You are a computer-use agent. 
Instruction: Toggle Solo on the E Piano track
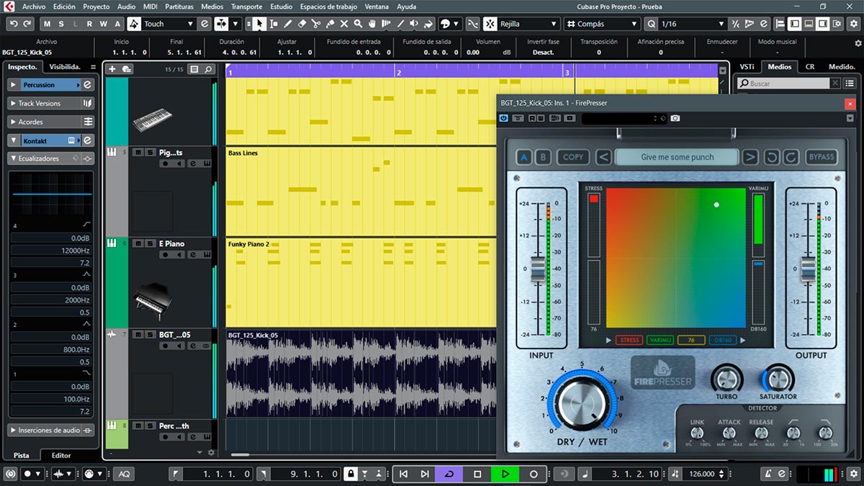point(149,243)
